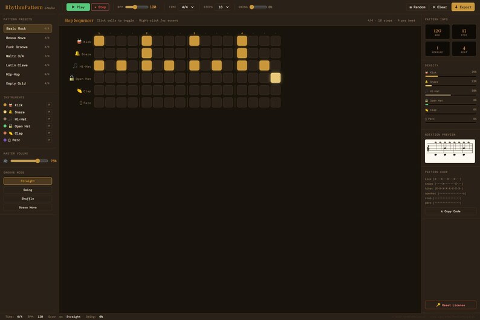The width and height of the screenshot is (480, 320).
Task: Load the Basic Rock preset
Action: [28, 28]
